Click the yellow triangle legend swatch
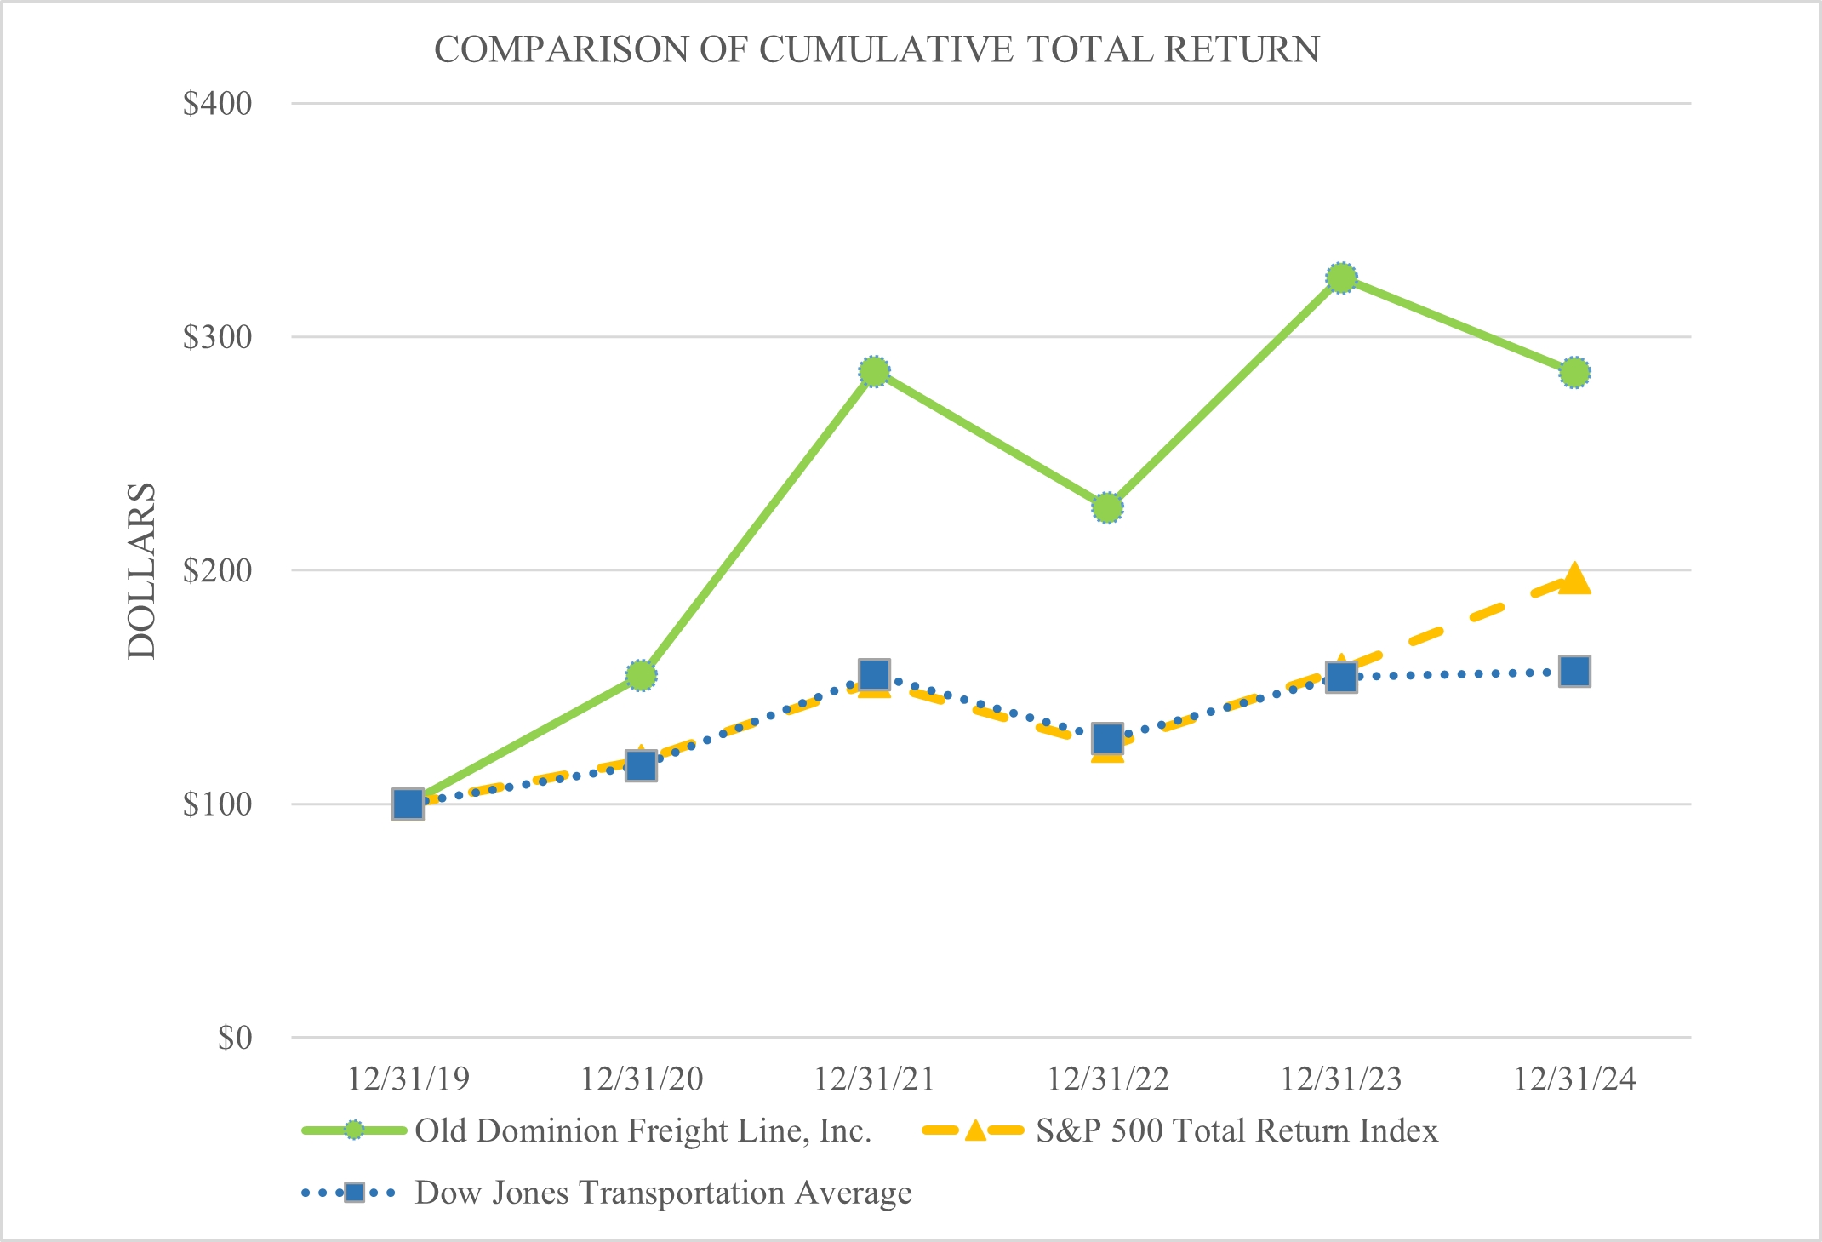The width and height of the screenshot is (1822, 1242). (x=975, y=1130)
